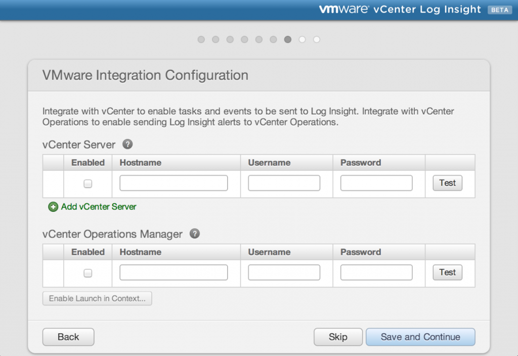Click the BETA badge in the header
This screenshot has width=518, height=356.
pos(499,10)
